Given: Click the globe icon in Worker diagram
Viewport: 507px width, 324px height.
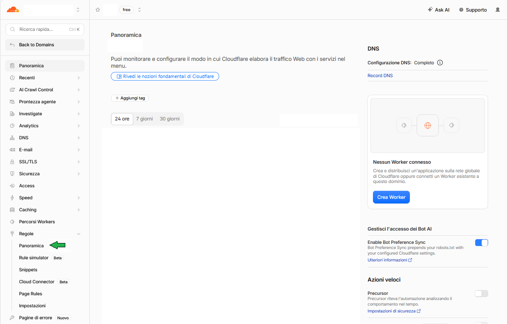Looking at the screenshot, I should 428,126.
